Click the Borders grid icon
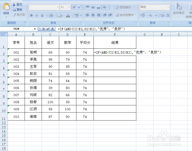Image resolution: width=192 pixels, height=151 pixels. (51, 15)
